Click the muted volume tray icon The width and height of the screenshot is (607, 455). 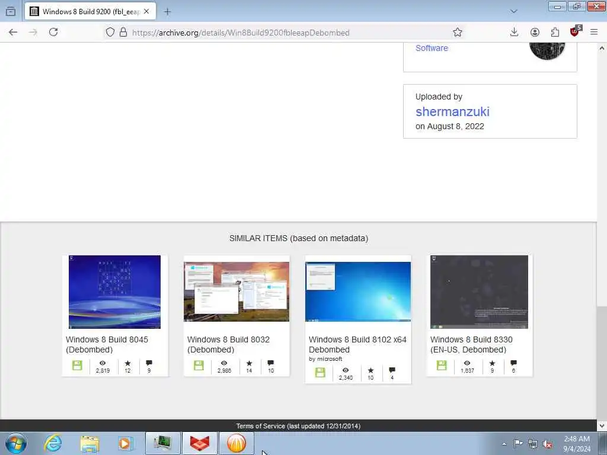547,444
